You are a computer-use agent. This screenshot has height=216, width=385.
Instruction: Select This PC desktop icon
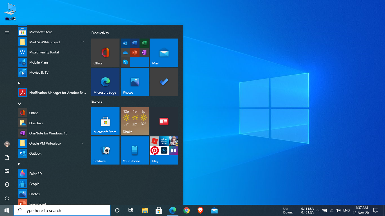pos(10,12)
